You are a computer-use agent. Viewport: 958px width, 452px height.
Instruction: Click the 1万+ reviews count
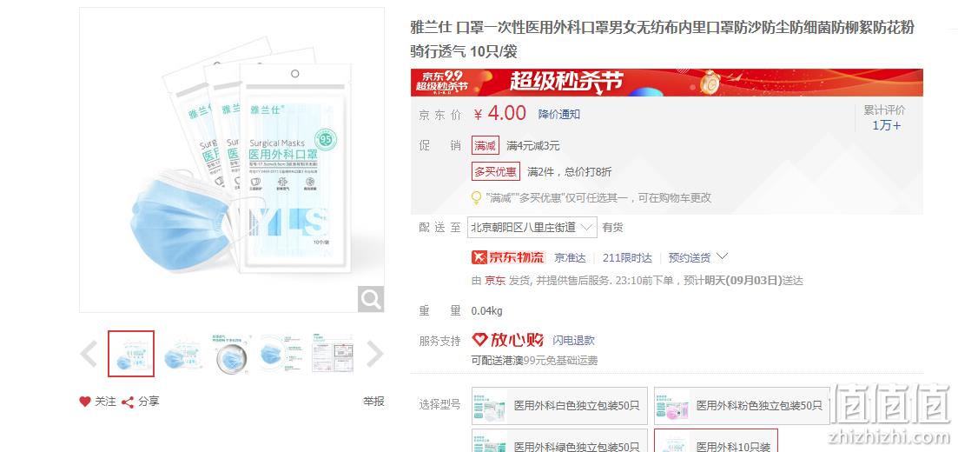(x=886, y=126)
